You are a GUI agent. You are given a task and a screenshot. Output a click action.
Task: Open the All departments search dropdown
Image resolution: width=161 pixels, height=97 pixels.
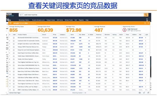[x=21, y=15]
